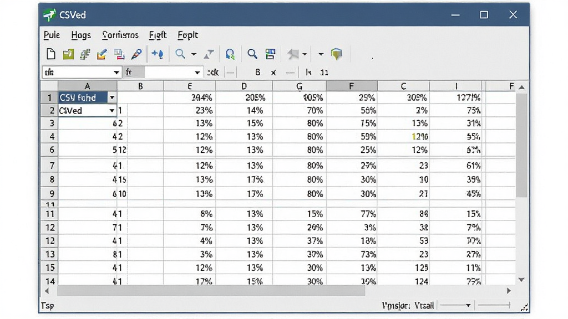Select the blue pen marker icon

(x=136, y=54)
